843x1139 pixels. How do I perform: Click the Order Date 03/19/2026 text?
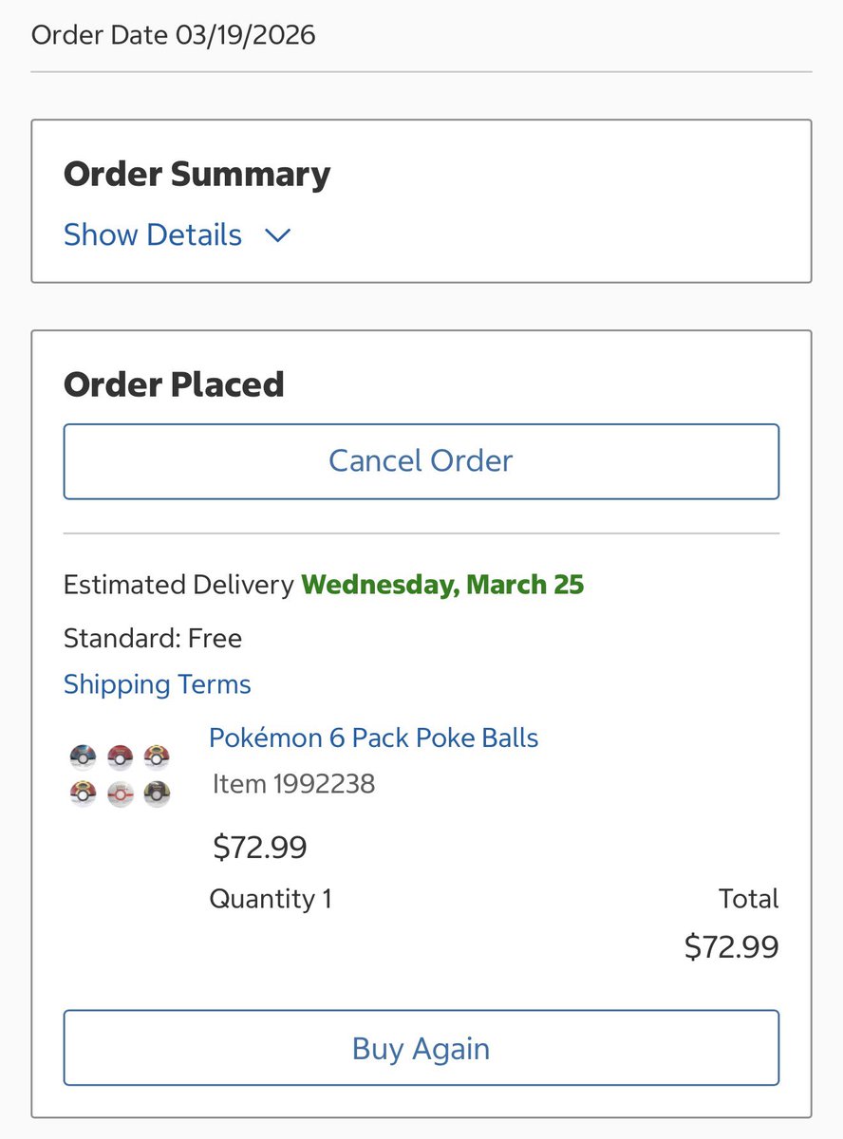(174, 35)
